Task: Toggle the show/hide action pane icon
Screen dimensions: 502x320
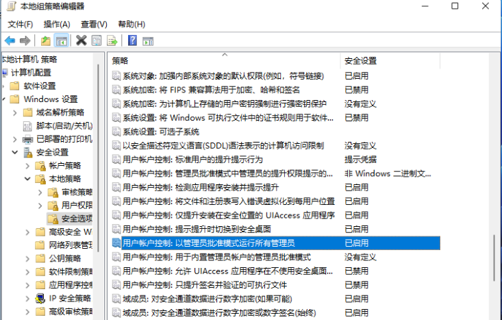Action: tap(147, 40)
